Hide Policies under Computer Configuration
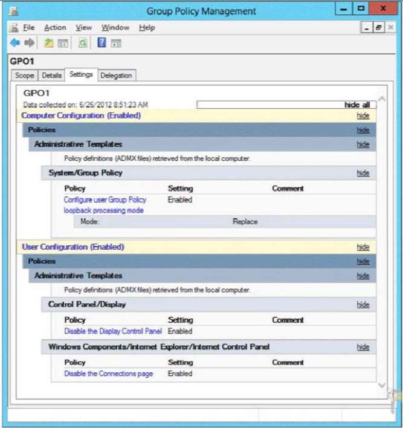 click(x=363, y=130)
